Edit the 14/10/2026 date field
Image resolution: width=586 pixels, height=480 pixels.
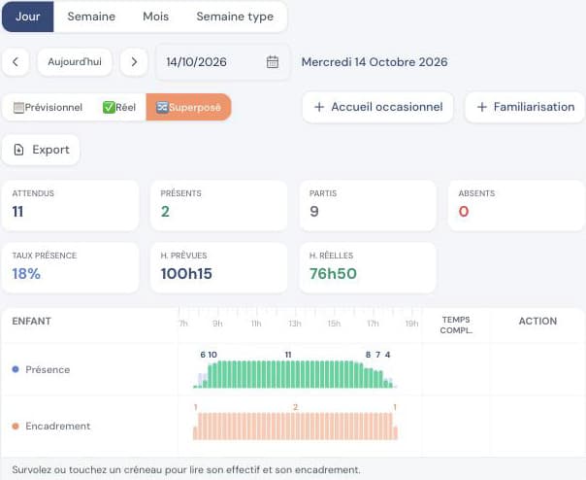coord(222,62)
